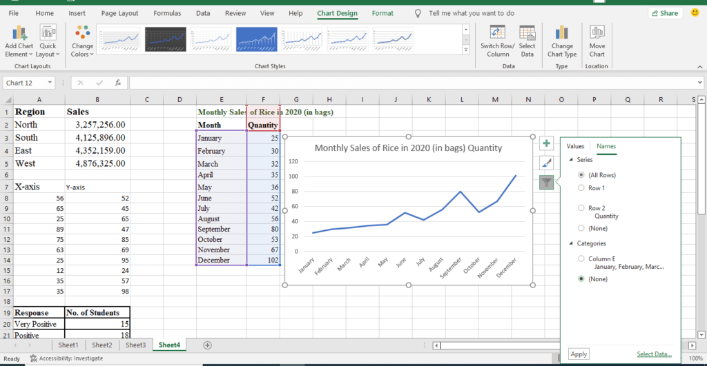Select the (All Rows) series radio button
Viewport: 707px width, 366px height.
[581, 174]
